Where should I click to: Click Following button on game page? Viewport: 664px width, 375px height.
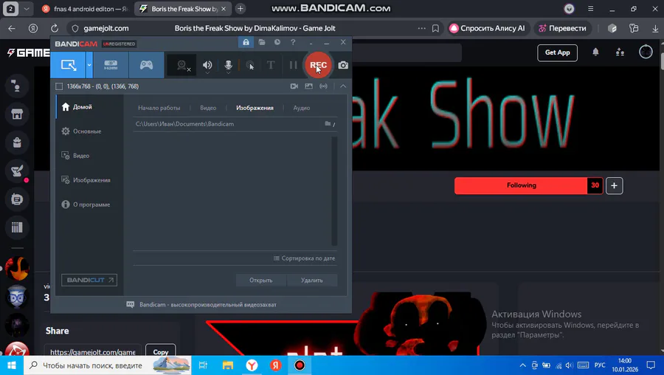click(521, 185)
